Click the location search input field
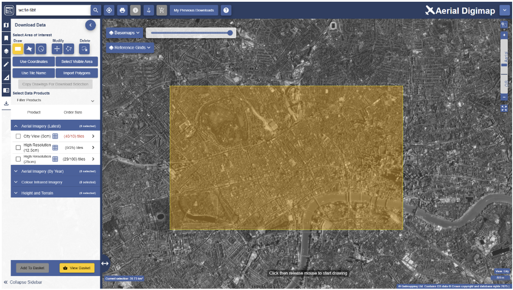This screenshot has height=290, width=513. coord(53,10)
